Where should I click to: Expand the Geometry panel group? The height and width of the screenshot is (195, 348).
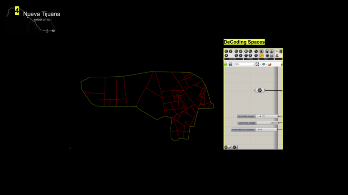point(233,59)
